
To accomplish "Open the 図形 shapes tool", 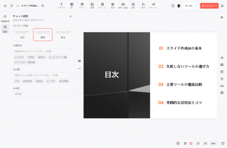I will tap(133, 6).
